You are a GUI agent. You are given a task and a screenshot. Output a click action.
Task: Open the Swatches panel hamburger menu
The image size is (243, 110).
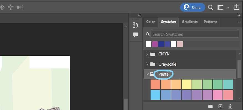click(239, 22)
